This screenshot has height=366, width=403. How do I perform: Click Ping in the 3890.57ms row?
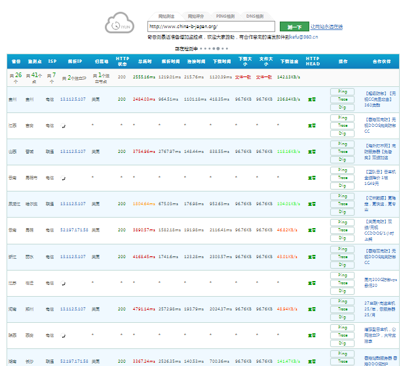(342, 222)
